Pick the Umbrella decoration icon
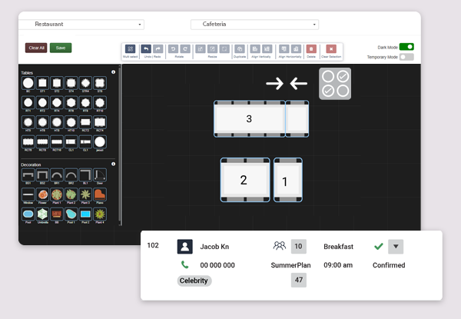 (x=42, y=214)
